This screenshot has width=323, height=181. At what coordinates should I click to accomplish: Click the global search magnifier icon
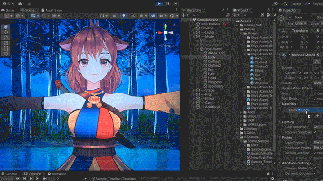point(285,4)
